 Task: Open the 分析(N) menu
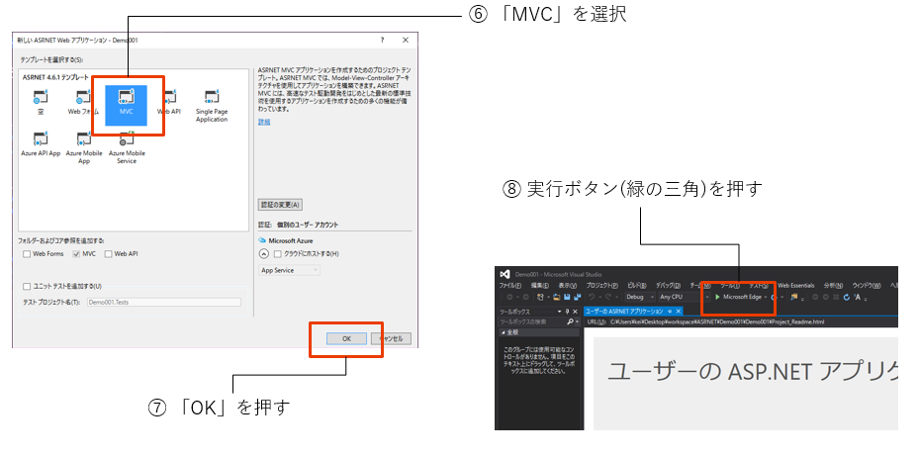point(834,286)
